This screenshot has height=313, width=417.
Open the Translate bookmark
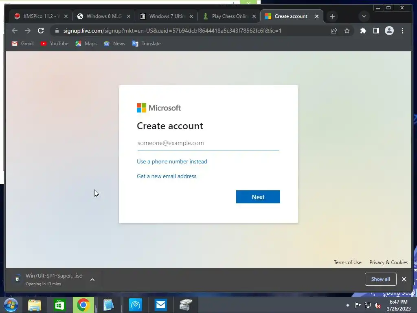[147, 43]
